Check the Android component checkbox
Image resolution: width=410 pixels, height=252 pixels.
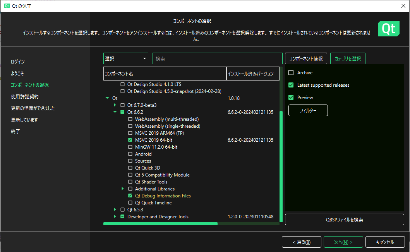[x=130, y=154]
